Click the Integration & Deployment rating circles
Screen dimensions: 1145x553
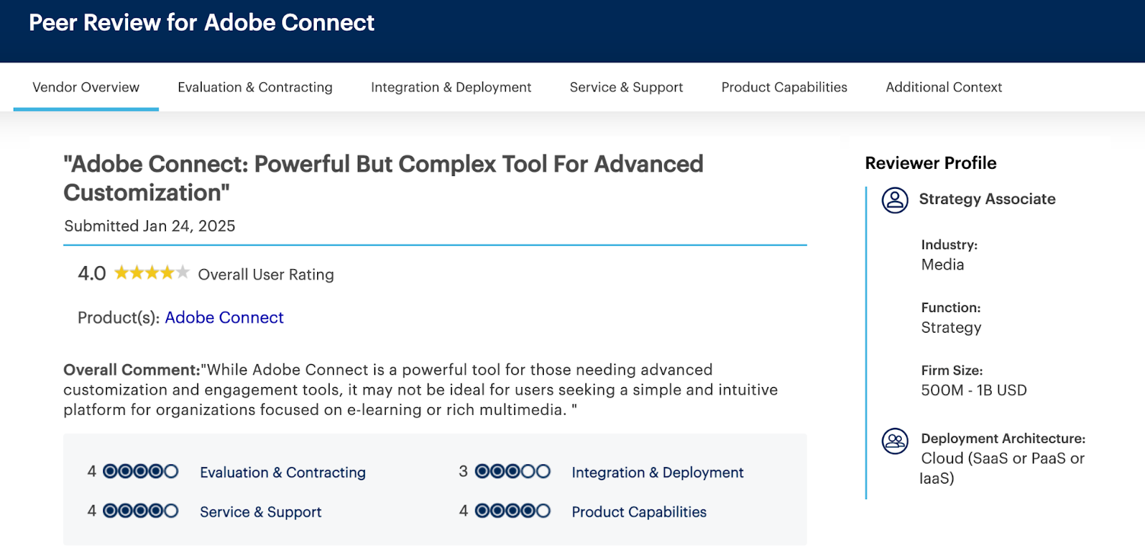coord(512,471)
